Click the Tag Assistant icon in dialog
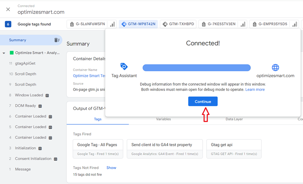 124,66
